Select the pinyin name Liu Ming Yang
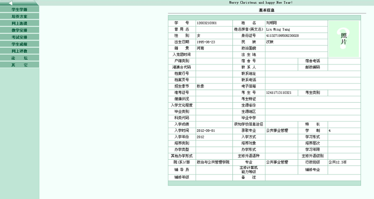Viewport: 374px width, 199px height. (278, 29)
